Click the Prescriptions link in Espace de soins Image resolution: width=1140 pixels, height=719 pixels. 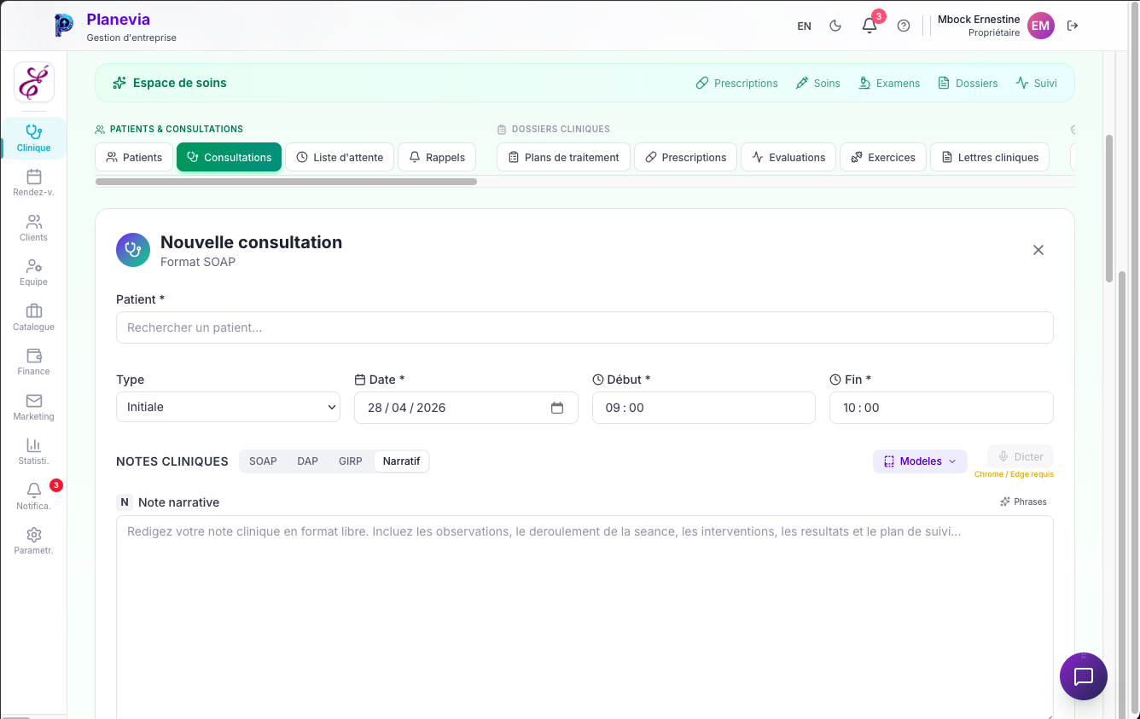point(736,83)
